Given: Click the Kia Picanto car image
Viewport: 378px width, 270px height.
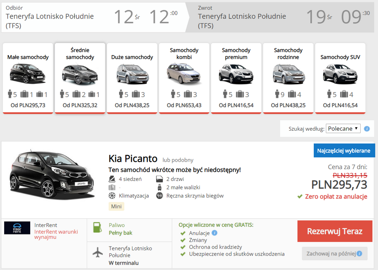Looking at the screenshot, I should tap(51, 175).
